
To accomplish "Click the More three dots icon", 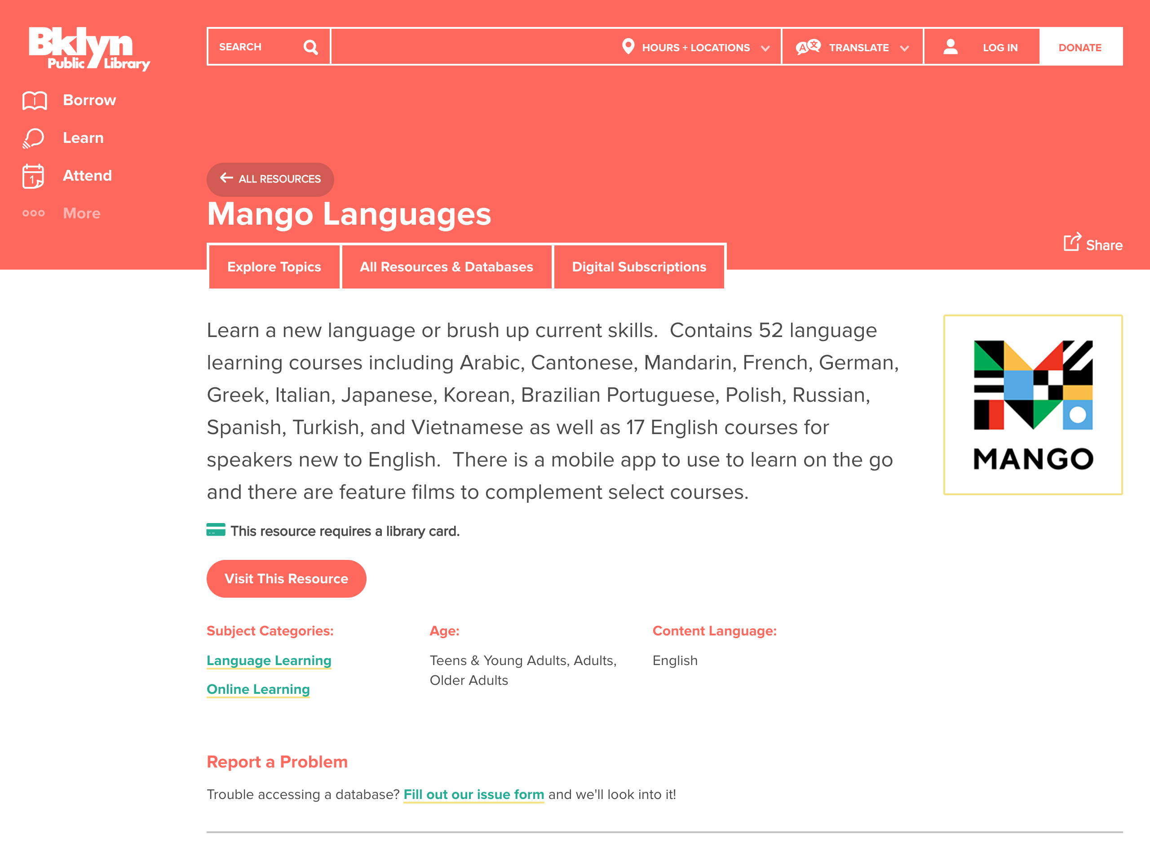I will [34, 213].
